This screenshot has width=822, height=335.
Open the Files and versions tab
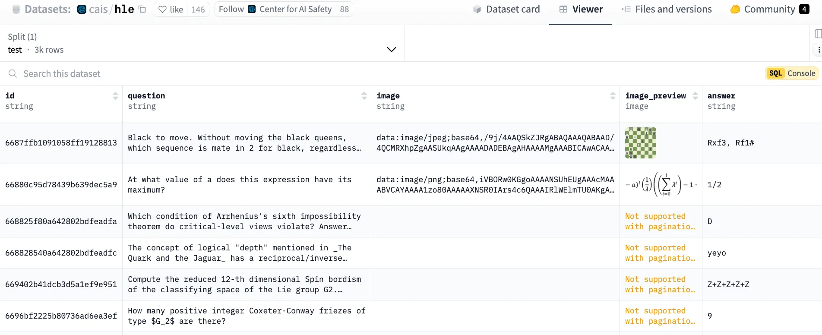point(667,9)
